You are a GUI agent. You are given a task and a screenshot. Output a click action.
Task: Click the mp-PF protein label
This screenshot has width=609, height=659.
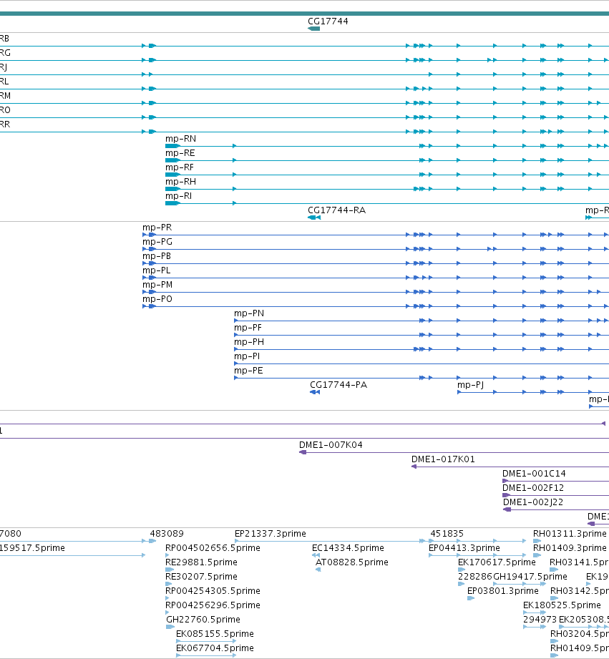[248, 328]
